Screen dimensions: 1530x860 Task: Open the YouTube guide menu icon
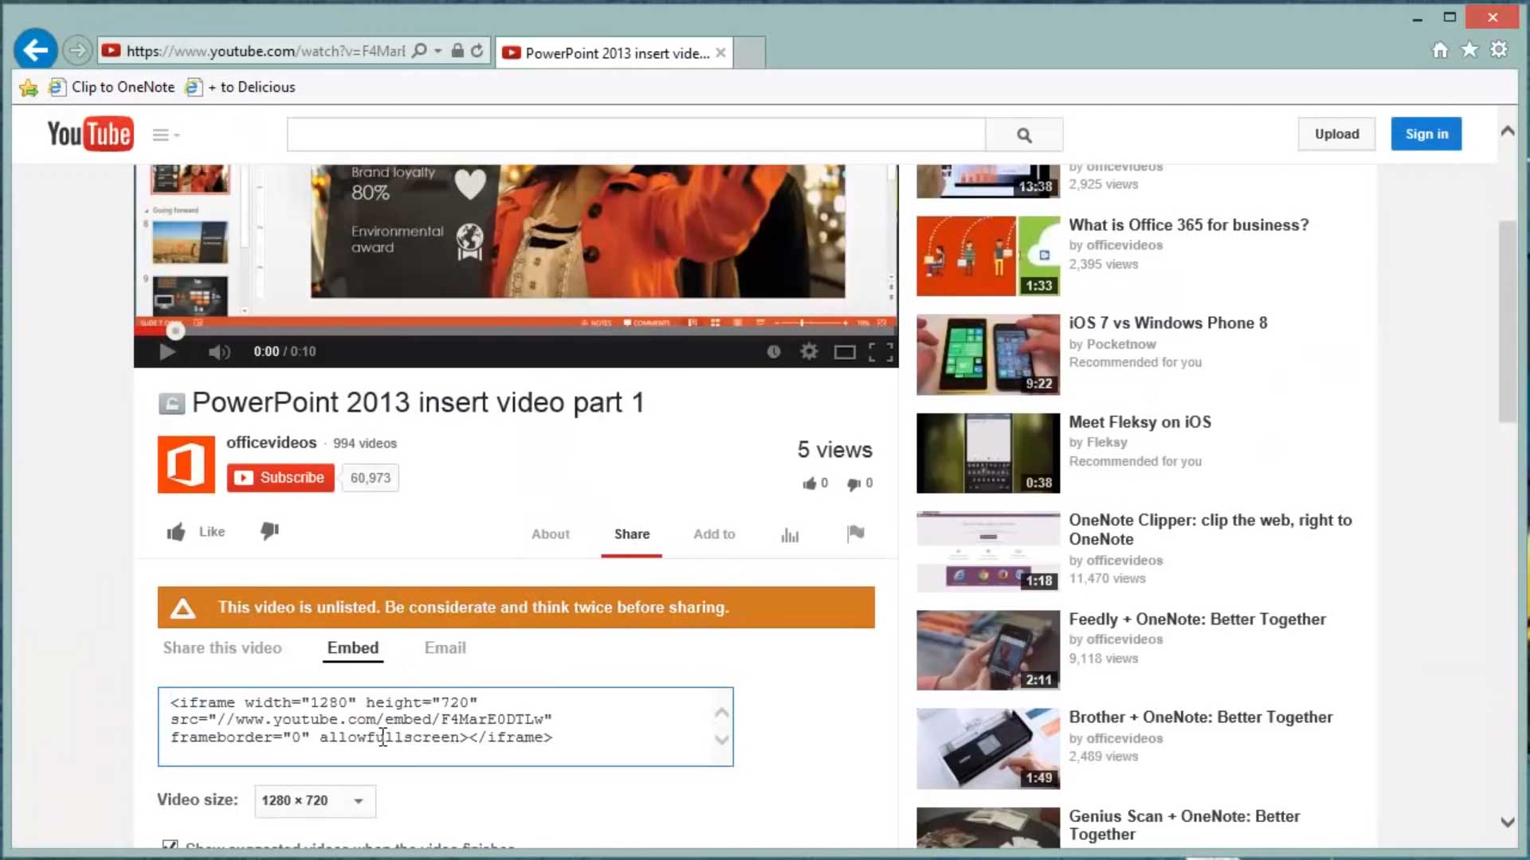pos(165,135)
